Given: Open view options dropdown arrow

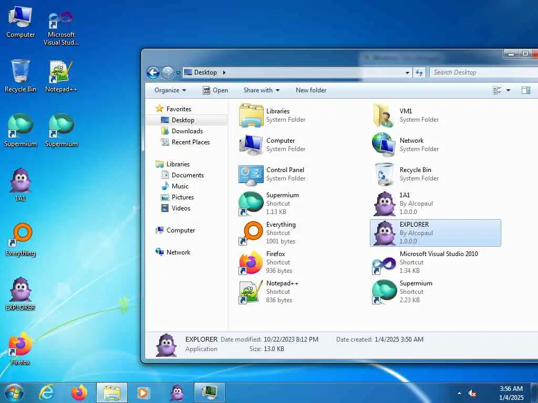Looking at the screenshot, I should coord(508,90).
